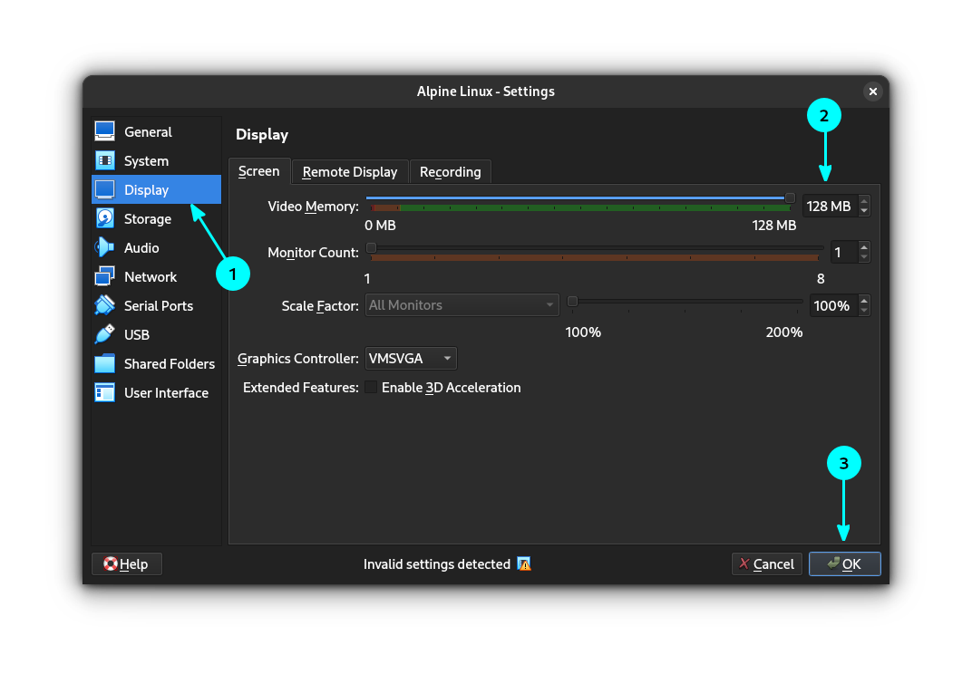Click the 128 MB video memory field
Screen dimensions: 972x674
[x=827, y=206]
